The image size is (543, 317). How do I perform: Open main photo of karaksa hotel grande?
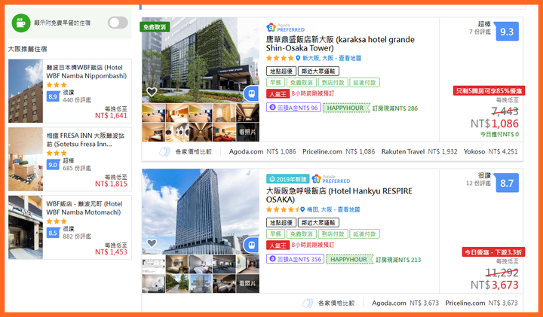pyautogui.click(x=201, y=60)
